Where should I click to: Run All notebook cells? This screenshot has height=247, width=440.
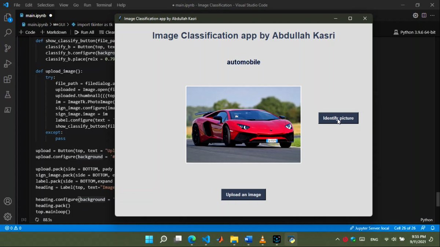[x=84, y=32]
